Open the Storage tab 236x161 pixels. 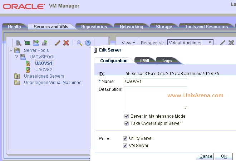(x=164, y=27)
